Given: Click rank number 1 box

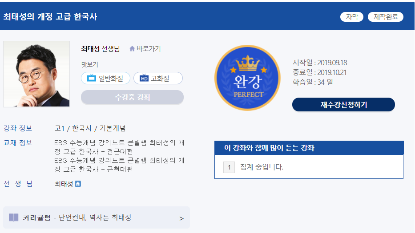Looking at the screenshot, I should coord(229,167).
